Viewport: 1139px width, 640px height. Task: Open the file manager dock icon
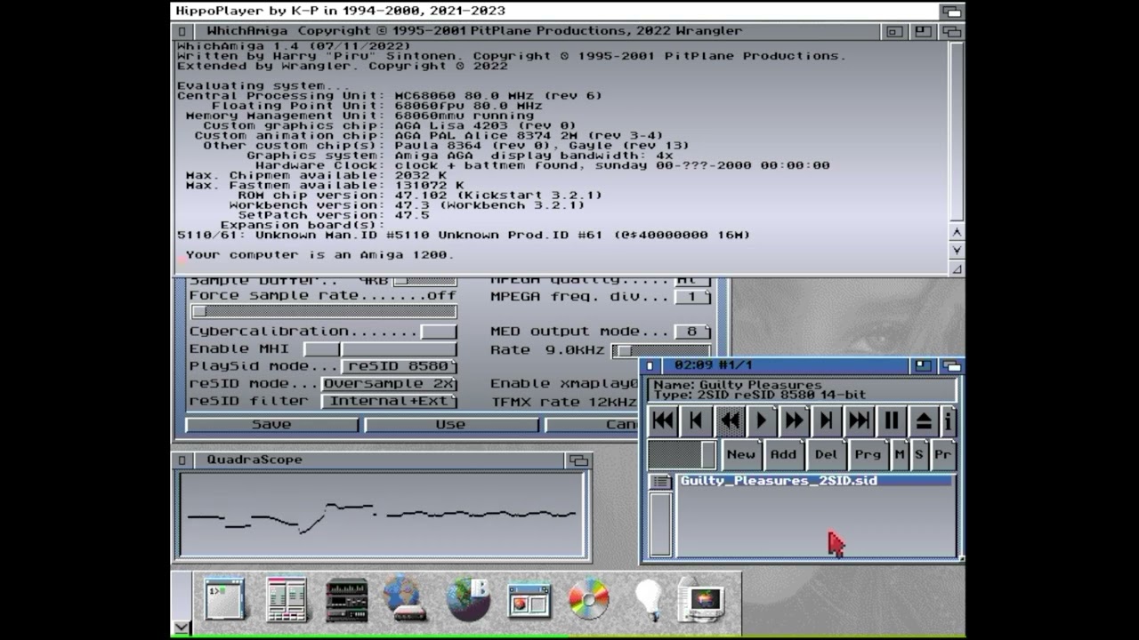[286, 600]
